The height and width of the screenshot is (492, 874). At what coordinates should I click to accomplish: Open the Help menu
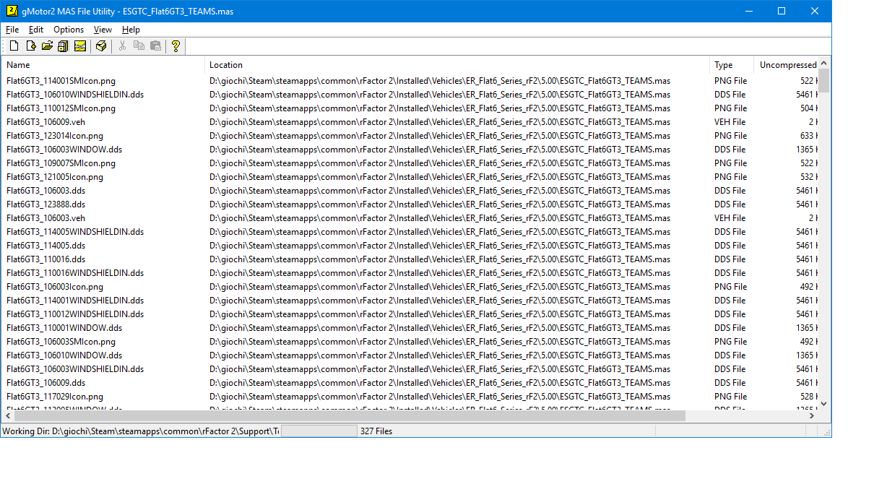coord(131,30)
